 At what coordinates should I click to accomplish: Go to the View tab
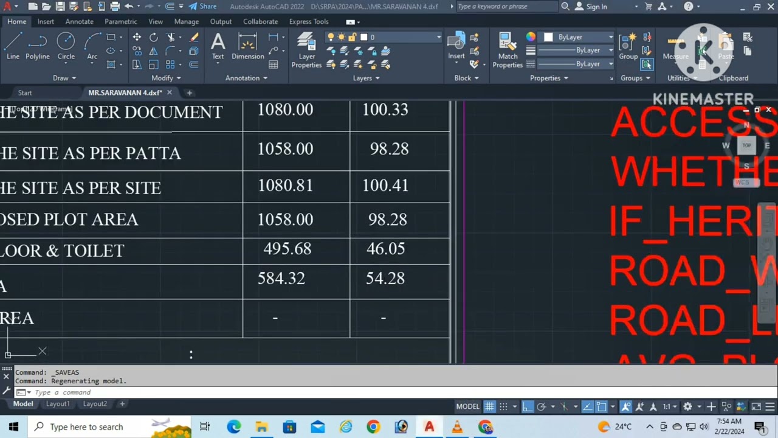[x=156, y=22]
